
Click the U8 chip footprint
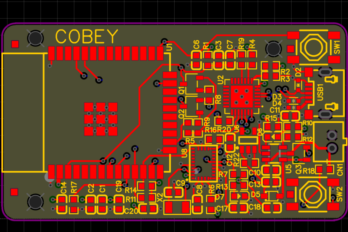click(203, 163)
